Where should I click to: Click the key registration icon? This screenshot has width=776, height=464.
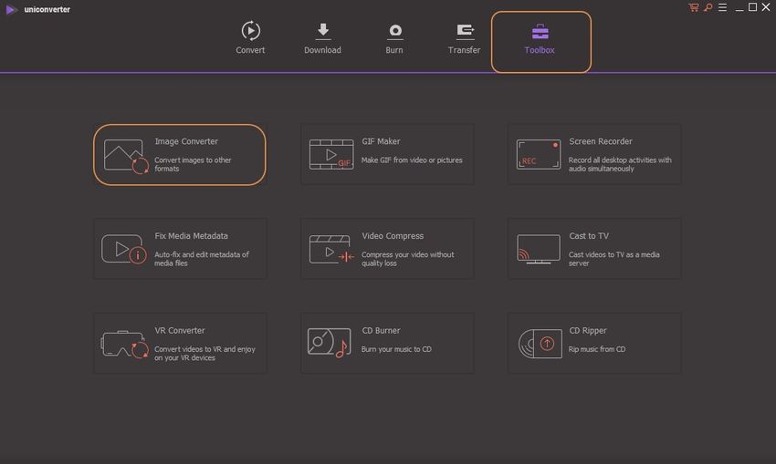(707, 7)
